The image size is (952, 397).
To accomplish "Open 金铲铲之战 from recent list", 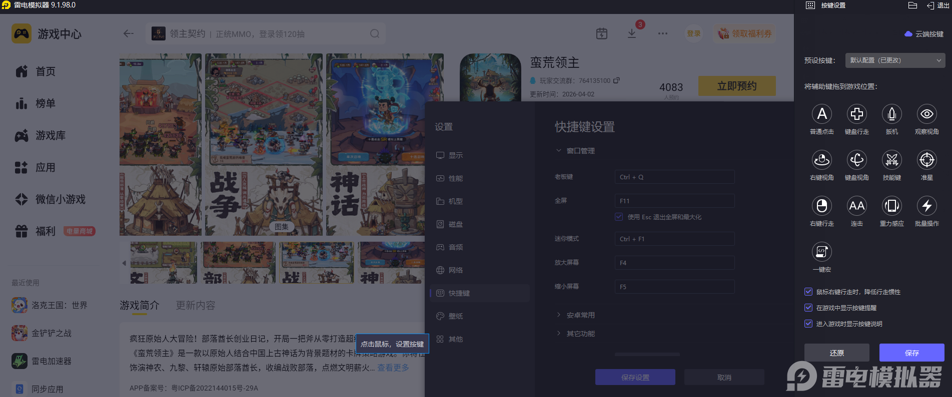I will [x=42, y=333].
